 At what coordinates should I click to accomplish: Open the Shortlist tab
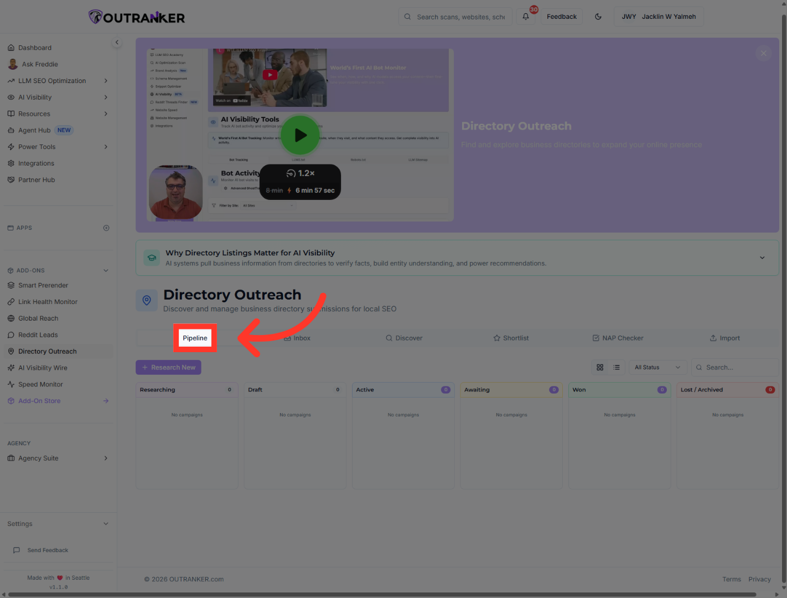point(511,338)
